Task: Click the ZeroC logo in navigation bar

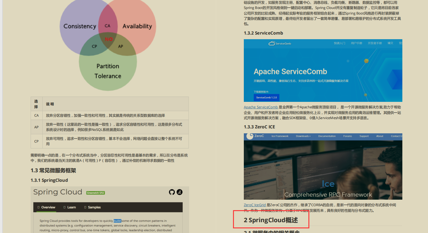Action: (x=255, y=136)
